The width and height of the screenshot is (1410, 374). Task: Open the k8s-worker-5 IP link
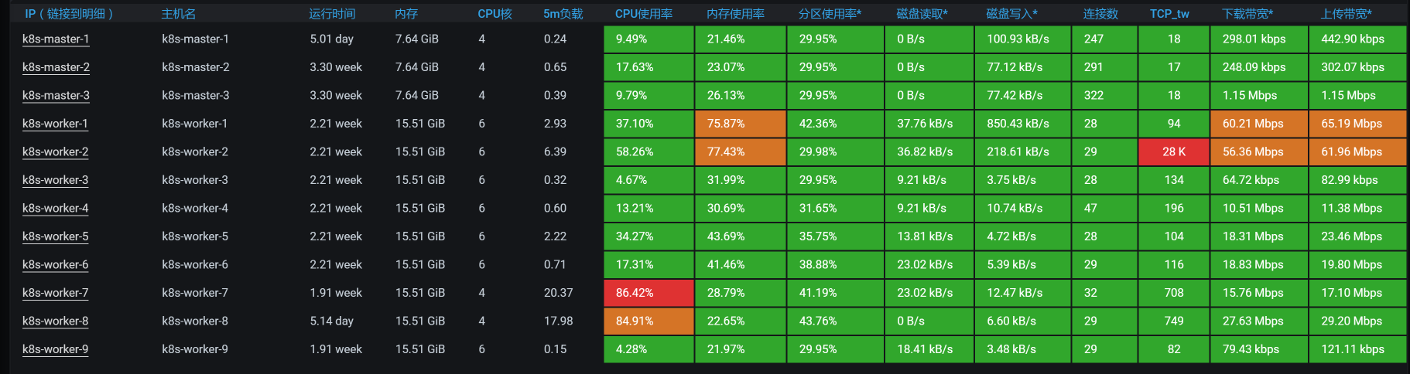point(55,236)
